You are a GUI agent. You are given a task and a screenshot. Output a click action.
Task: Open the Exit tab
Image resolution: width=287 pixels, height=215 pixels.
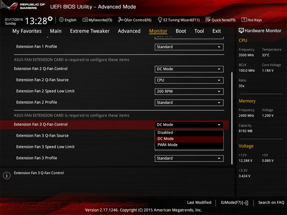tap(217, 31)
